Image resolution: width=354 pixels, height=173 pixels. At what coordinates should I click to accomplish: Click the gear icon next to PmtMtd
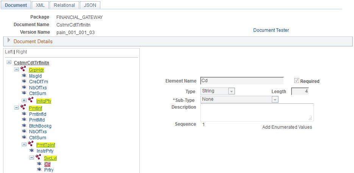(24, 120)
